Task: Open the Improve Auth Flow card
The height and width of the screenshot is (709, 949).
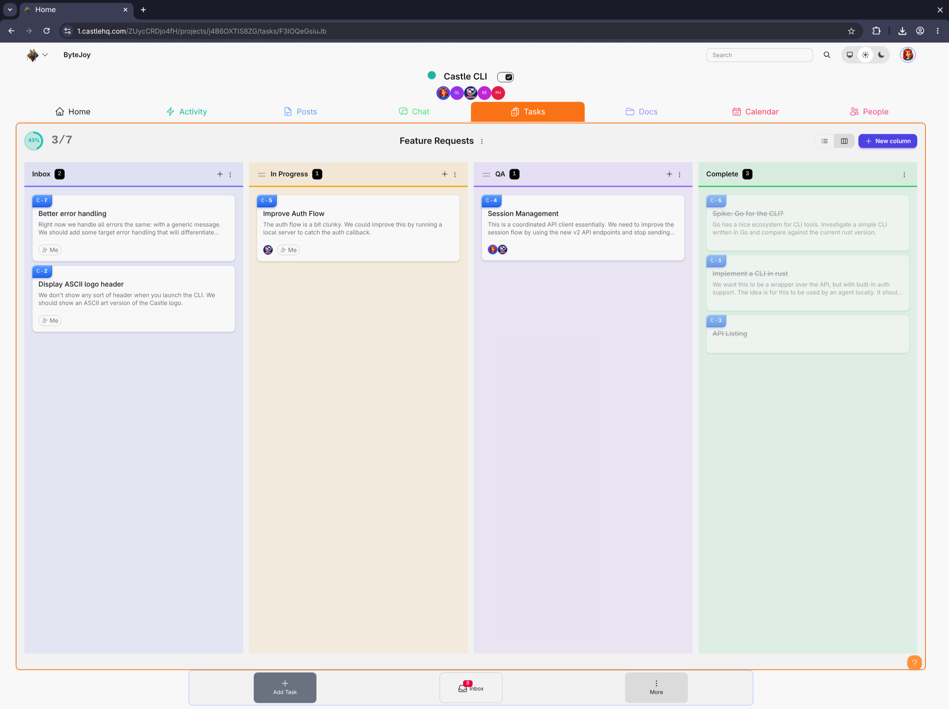Action: click(x=358, y=228)
